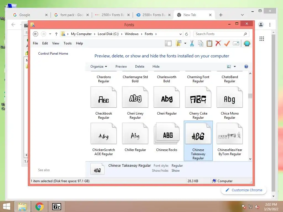This screenshot has height=212, width=283.
Task: Click the font list scroll up arrow
Action: 250,73
